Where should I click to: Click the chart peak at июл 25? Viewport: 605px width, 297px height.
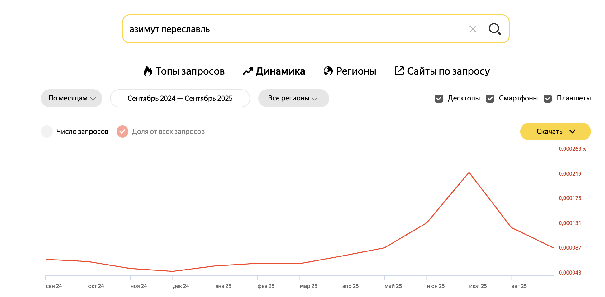coord(469,173)
